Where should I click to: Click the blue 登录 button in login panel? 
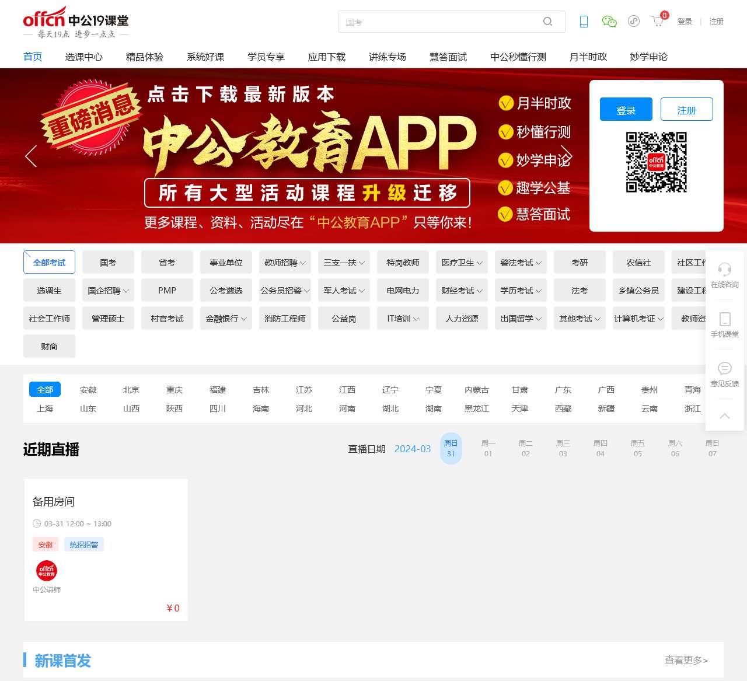(626, 110)
